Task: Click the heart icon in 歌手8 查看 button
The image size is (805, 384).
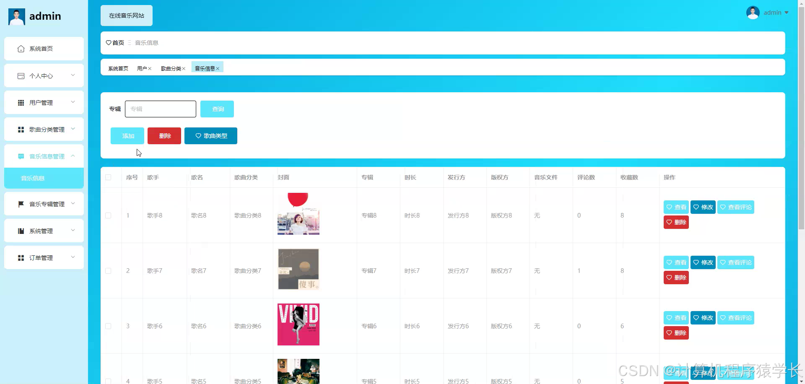Action: (x=669, y=207)
